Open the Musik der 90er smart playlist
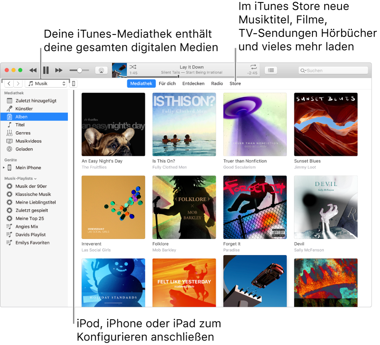 point(34,186)
